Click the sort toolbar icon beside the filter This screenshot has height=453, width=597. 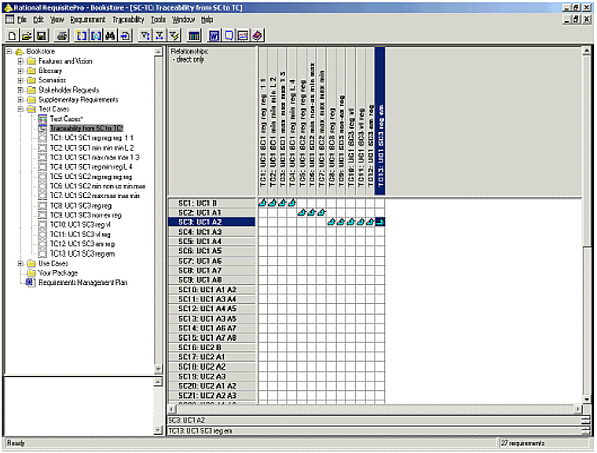pyautogui.click(x=159, y=36)
